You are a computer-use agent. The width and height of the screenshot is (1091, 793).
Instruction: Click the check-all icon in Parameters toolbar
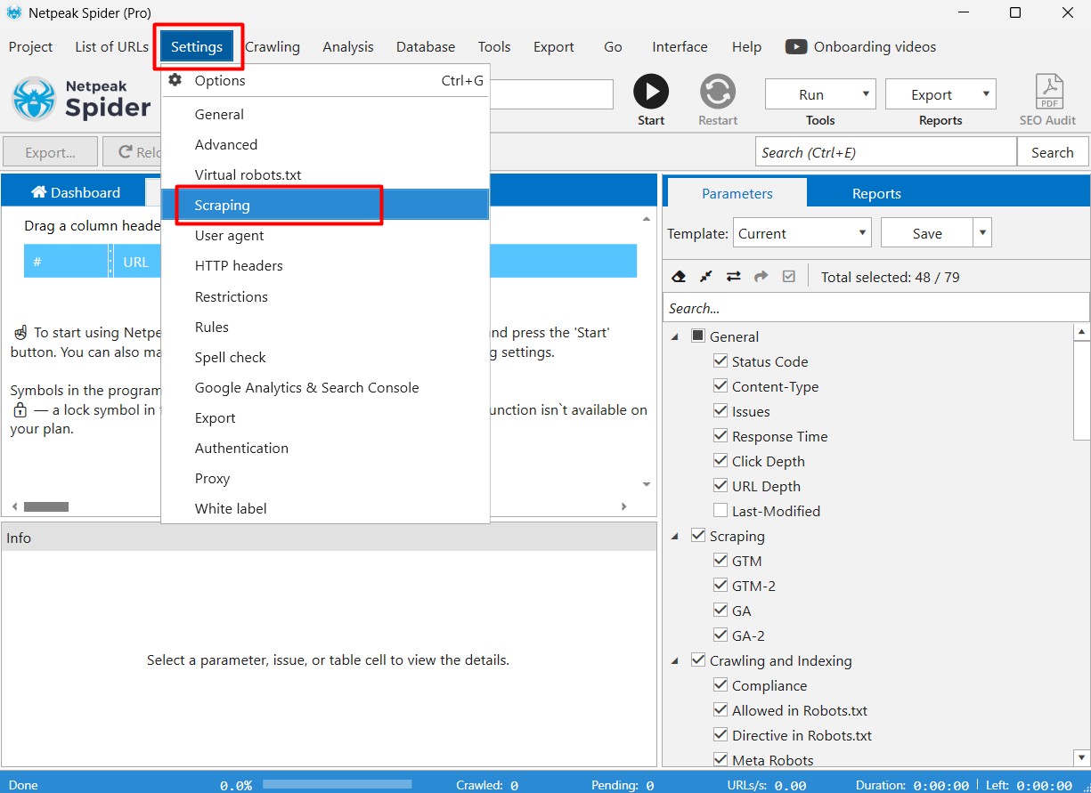[x=788, y=277]
